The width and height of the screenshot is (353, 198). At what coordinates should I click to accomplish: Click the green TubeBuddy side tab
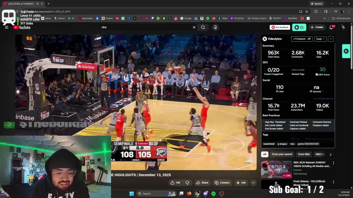tap(346, 51)
